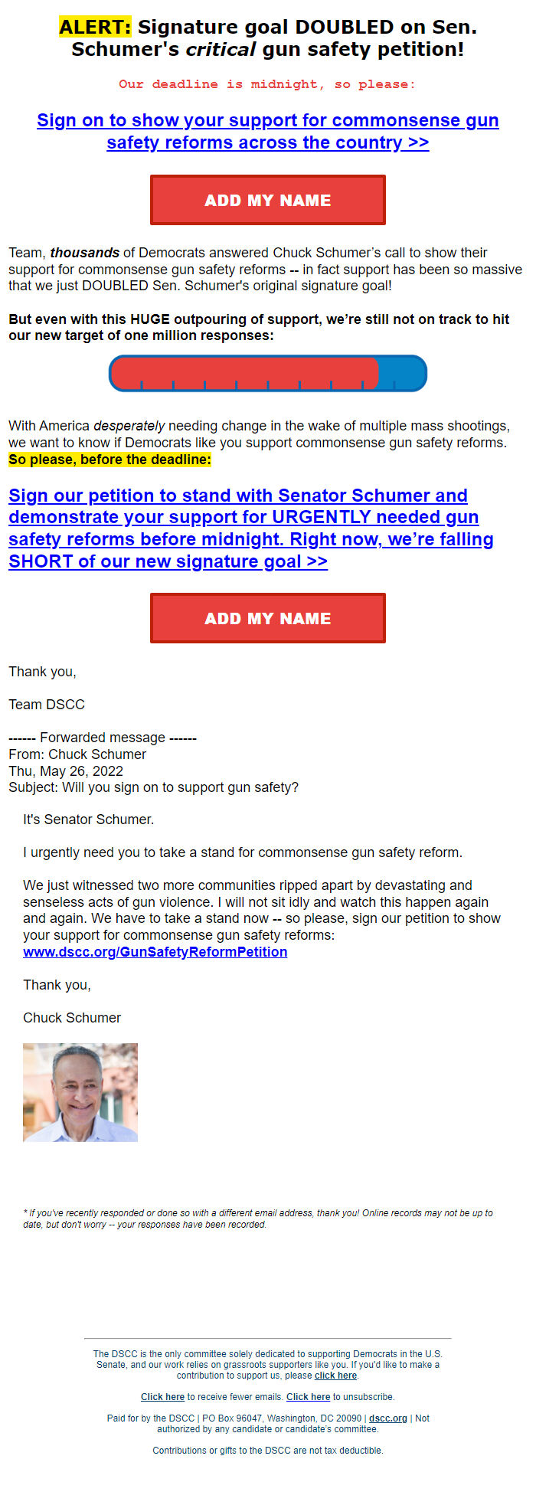Open the "Sign on to show your support" link
Screen dimensions: 536x1505
267,132
